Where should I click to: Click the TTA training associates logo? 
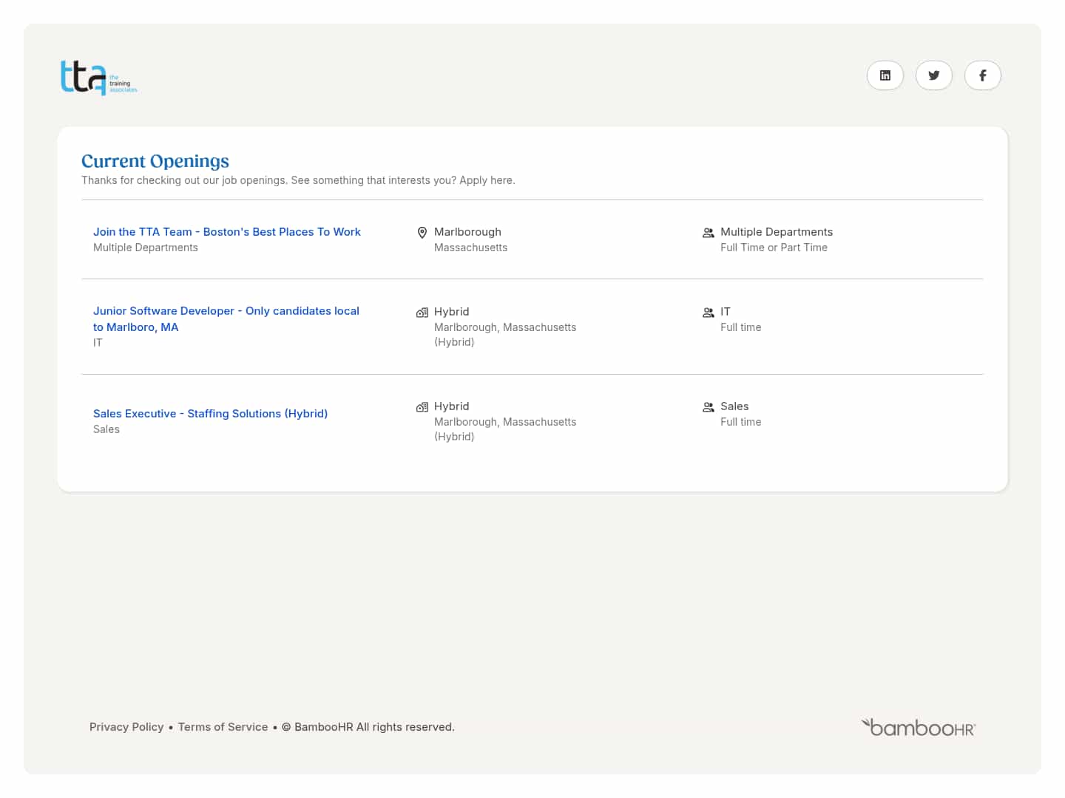coord(98,78)
